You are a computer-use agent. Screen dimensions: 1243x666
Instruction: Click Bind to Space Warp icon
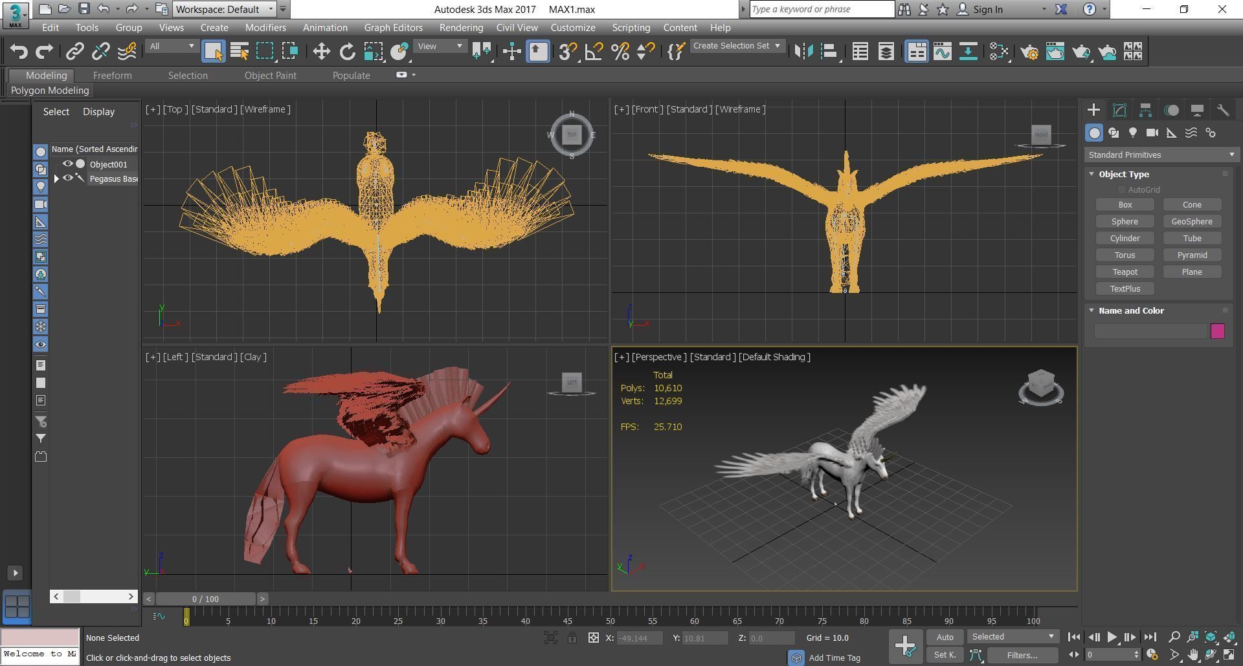point(127,52)
